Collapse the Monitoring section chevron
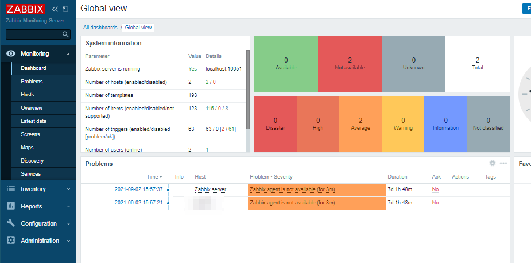The height and width of the screenshot is (263, 531). point(68,54)
